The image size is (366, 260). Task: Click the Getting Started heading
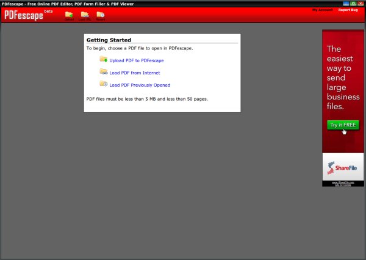pyautogui.click(x=109, y=40)
